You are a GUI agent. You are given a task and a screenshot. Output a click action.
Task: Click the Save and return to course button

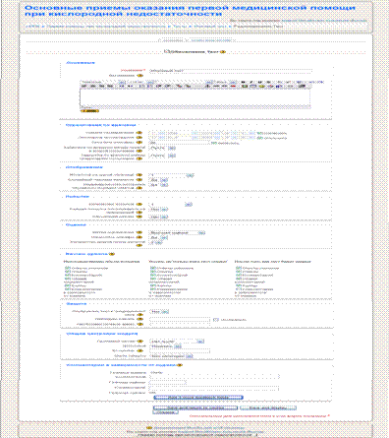(x=195, y=407)
